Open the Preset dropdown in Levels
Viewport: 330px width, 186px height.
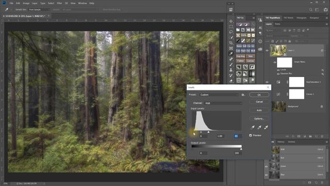tap(219, 95)
